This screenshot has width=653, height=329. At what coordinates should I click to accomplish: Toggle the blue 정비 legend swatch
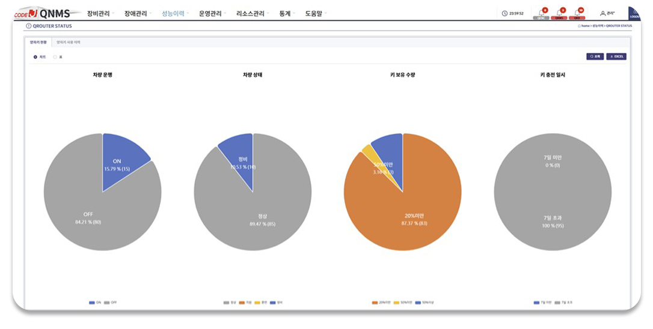click(x=273, y=303)
